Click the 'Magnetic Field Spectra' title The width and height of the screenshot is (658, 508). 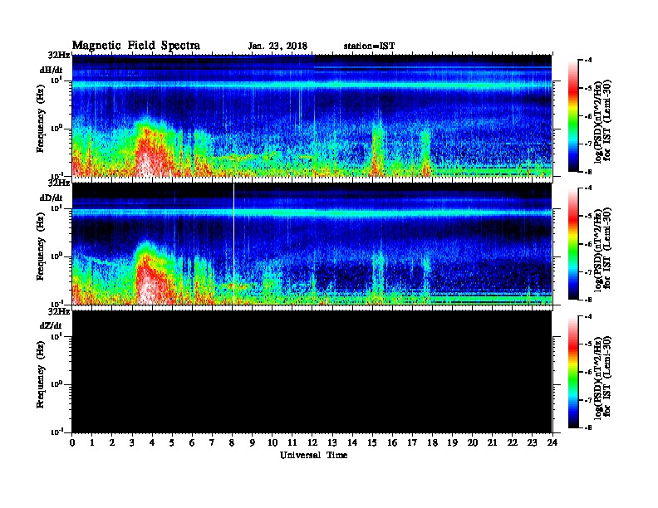(136, 46)
